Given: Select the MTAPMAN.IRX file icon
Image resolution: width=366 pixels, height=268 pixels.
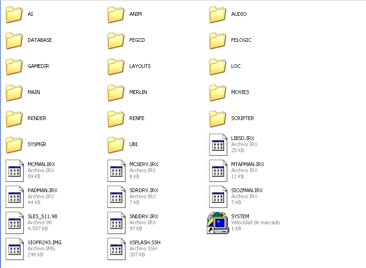Looking at the screenshot, I should click(x=218, y=170).
